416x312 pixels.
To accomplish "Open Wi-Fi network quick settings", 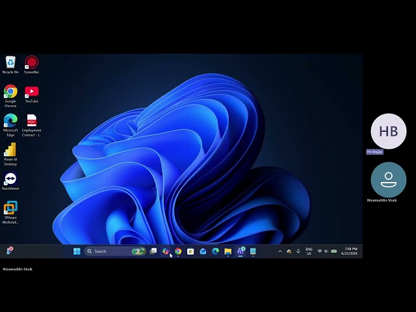I will coord(320,252).
